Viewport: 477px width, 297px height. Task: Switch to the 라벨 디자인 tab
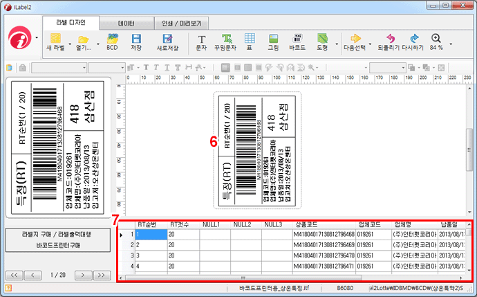(x=71, y=23)
